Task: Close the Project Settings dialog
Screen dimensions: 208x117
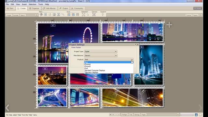Action: coord(138,45)
